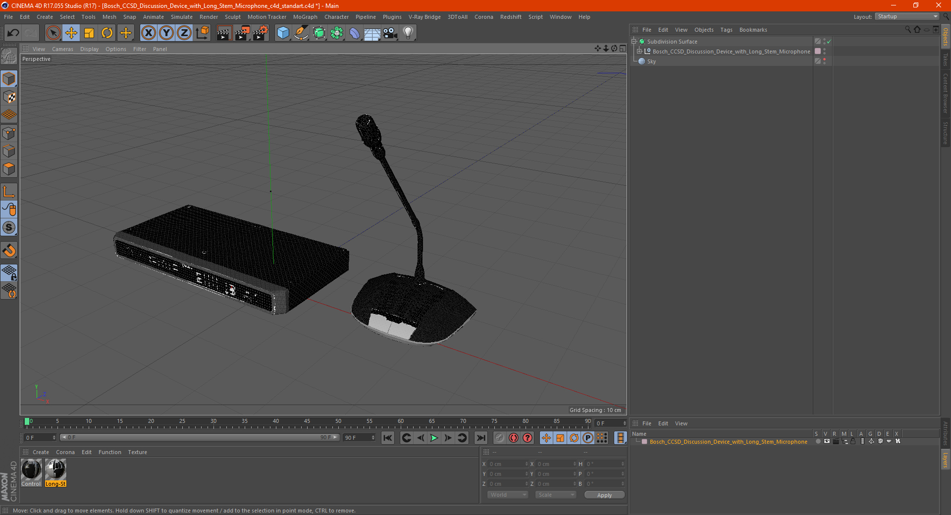Click the Undo arrow icon
Viewport: 951px width, 515px height.
coord(13,33)
